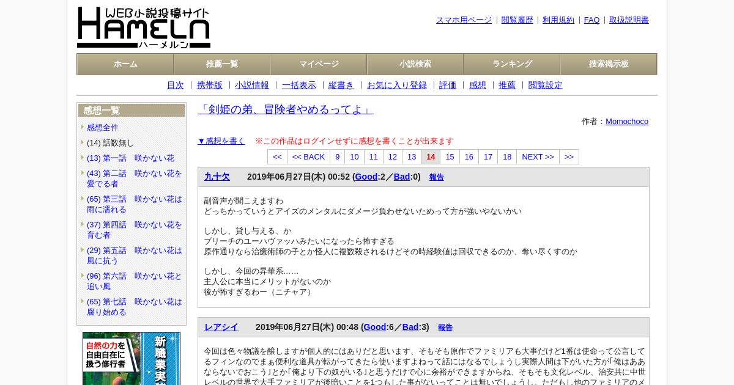Viewport: 734px width, 385px height.
Task: Vote Bad on 九十欠's comment
Action: tap(402, 177)
